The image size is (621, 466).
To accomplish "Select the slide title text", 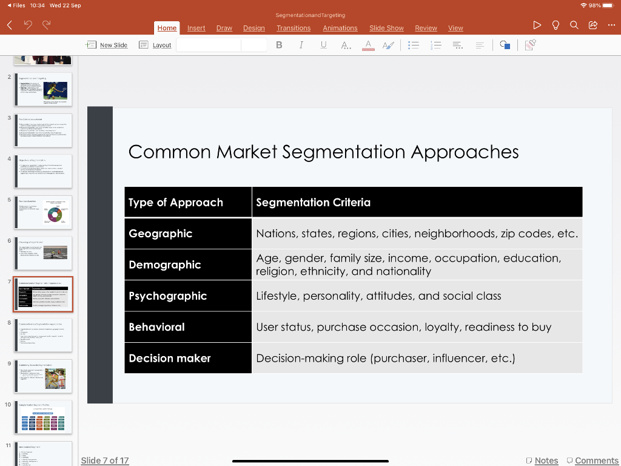I will 324,152.
